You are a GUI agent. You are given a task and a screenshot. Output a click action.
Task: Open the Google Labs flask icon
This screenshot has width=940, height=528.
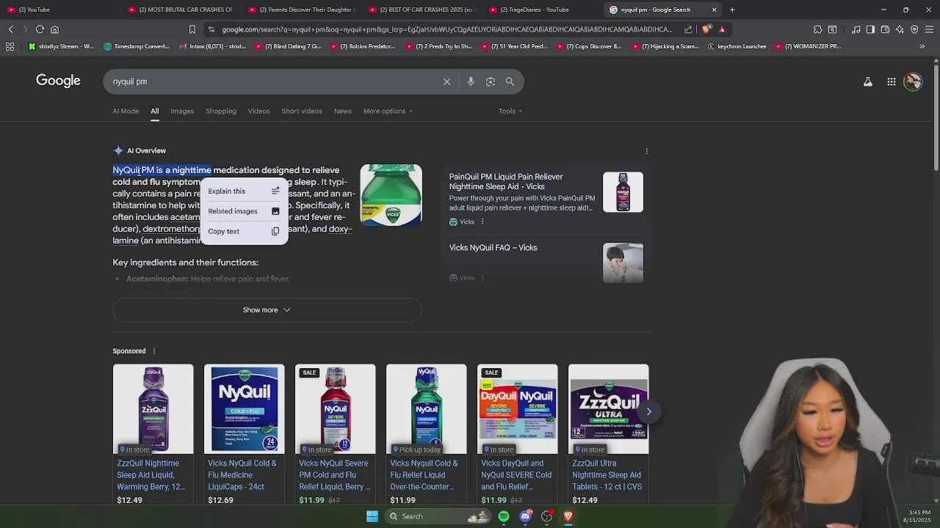[x=868, y=81]
